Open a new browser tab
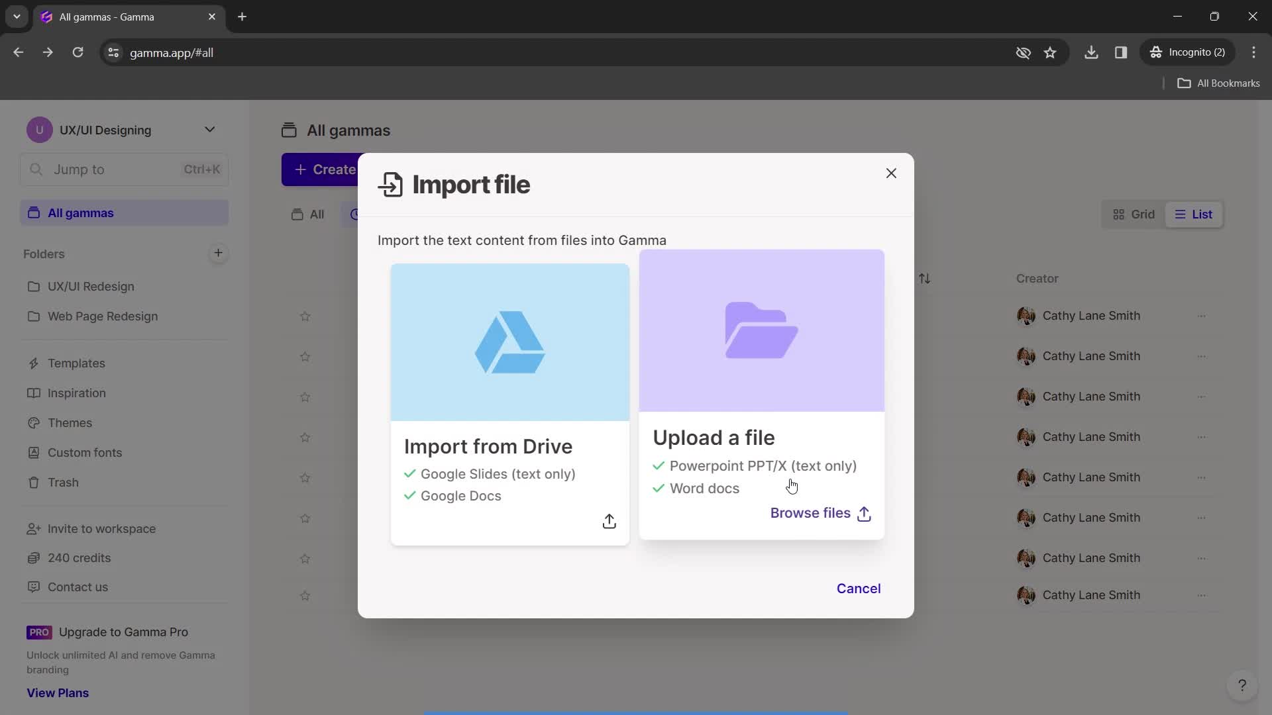The image size is (1272, 715). pyautogui.click(x=242, y=17)
